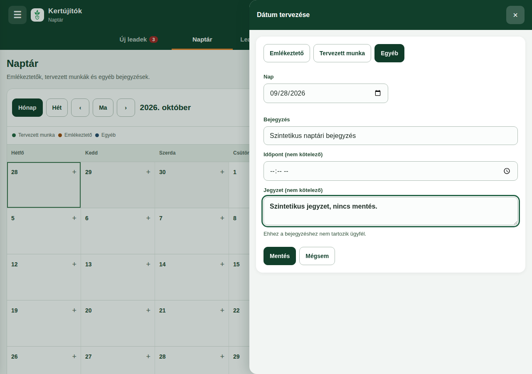
Task: Add entry on day 7 with plus
Action: (x=222, y=218)
